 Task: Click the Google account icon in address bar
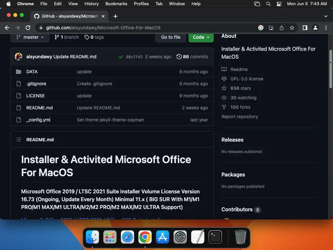click(260, 28)
